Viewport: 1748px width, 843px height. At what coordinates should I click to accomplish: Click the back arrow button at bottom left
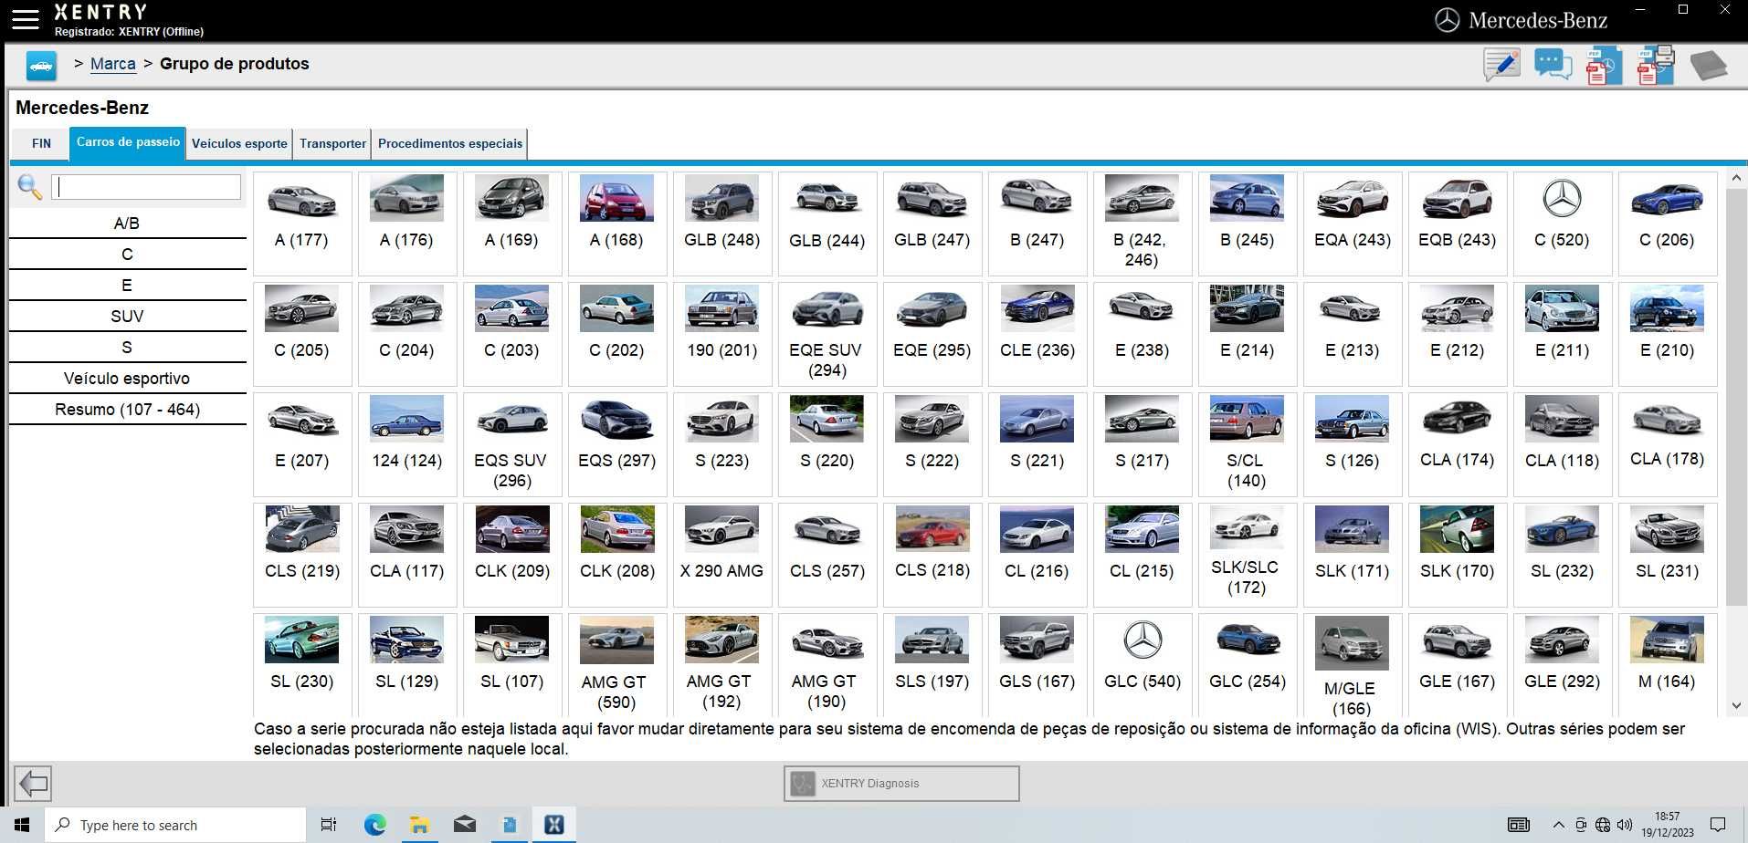pos(33,783)
